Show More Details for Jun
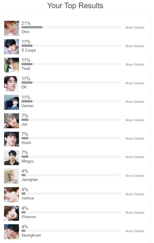Viewport: 154px width, 243px height. (134, 120)
